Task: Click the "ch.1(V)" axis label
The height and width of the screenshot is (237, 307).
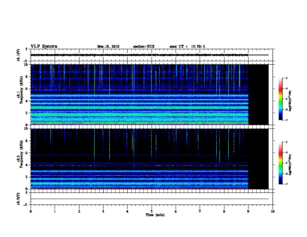Action: click(x=18, y=55)
